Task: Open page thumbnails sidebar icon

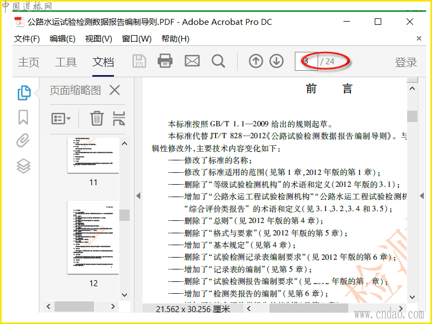Action: (24, 93)
